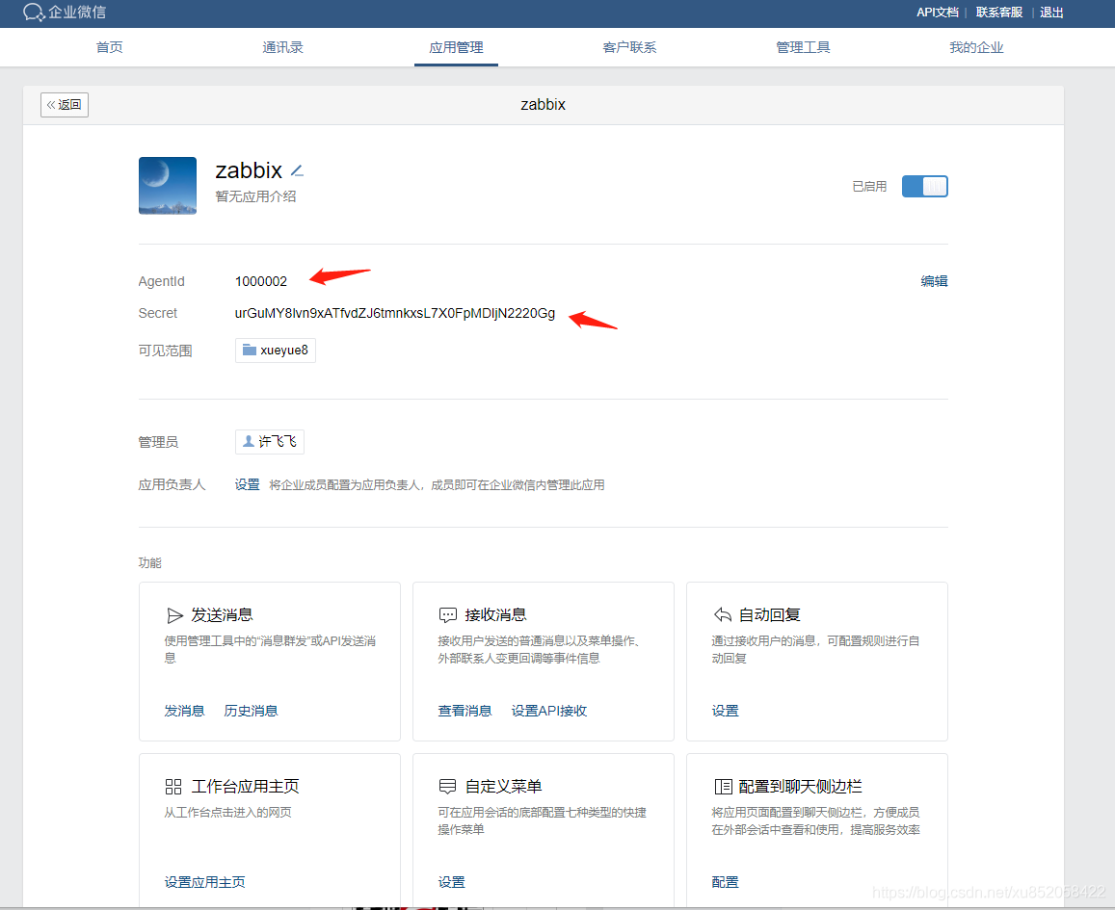Click the 可见范围 label
The width and height of the screenshot is (1115, 910).
point(165,351)
